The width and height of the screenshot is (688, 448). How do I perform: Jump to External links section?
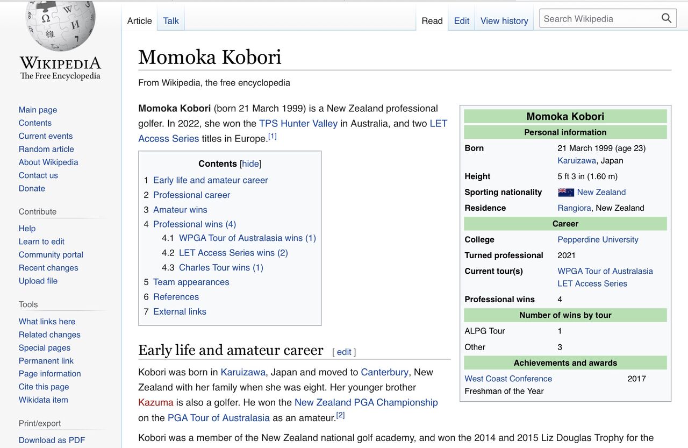[180, 311]
